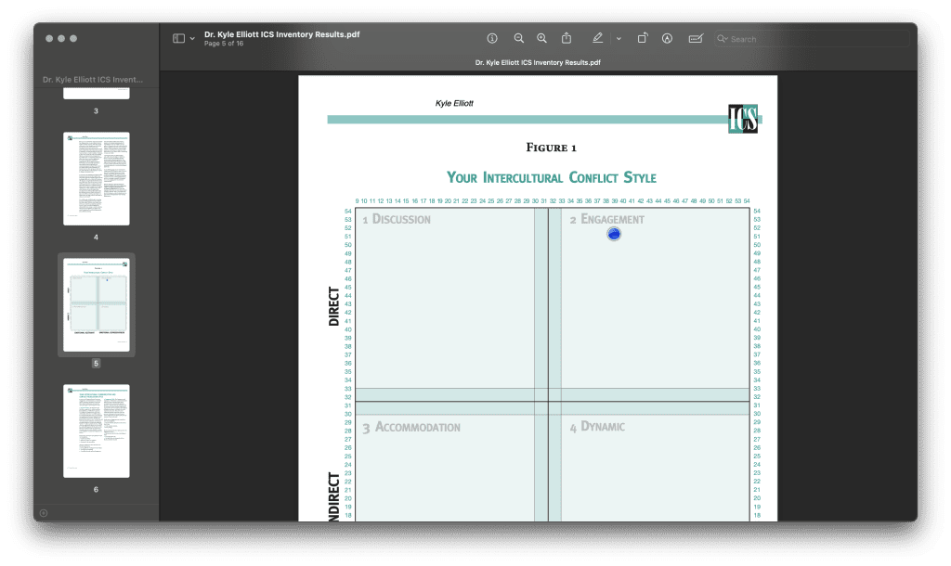This screenshot has height=566, width=951.
Task: Open the highlight color dropdown arrow
Action: coord(619,39)
